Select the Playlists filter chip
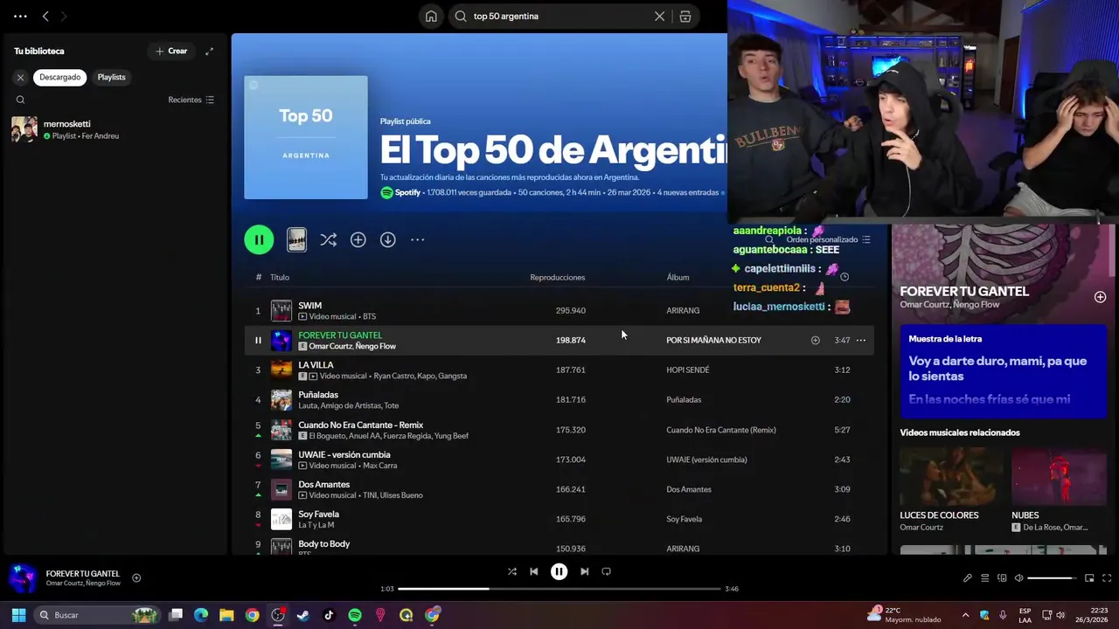 point(111,77)
